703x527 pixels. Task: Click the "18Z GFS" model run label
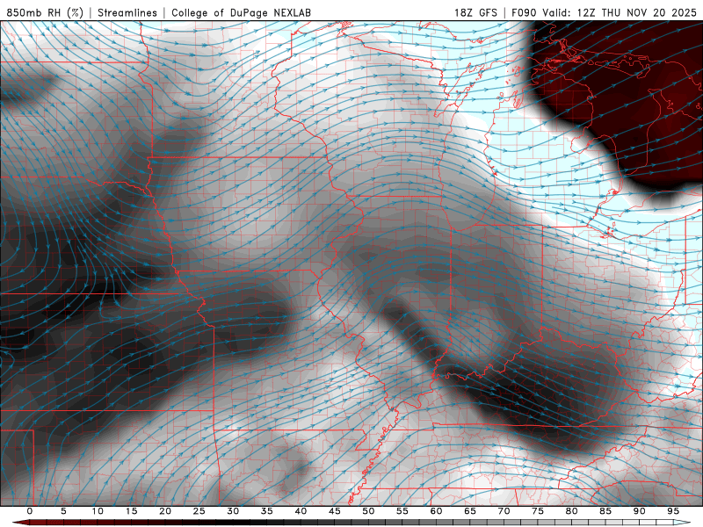tap(475, 12)
